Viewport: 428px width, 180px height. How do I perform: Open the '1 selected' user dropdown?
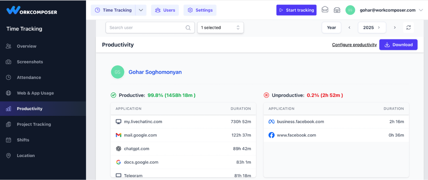[220, 28]
